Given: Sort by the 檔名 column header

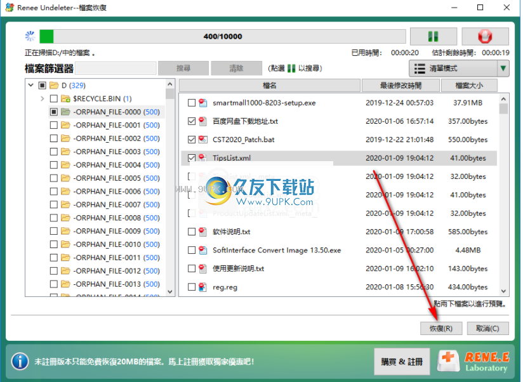Looking at the screenshot, I should (270, 86).
